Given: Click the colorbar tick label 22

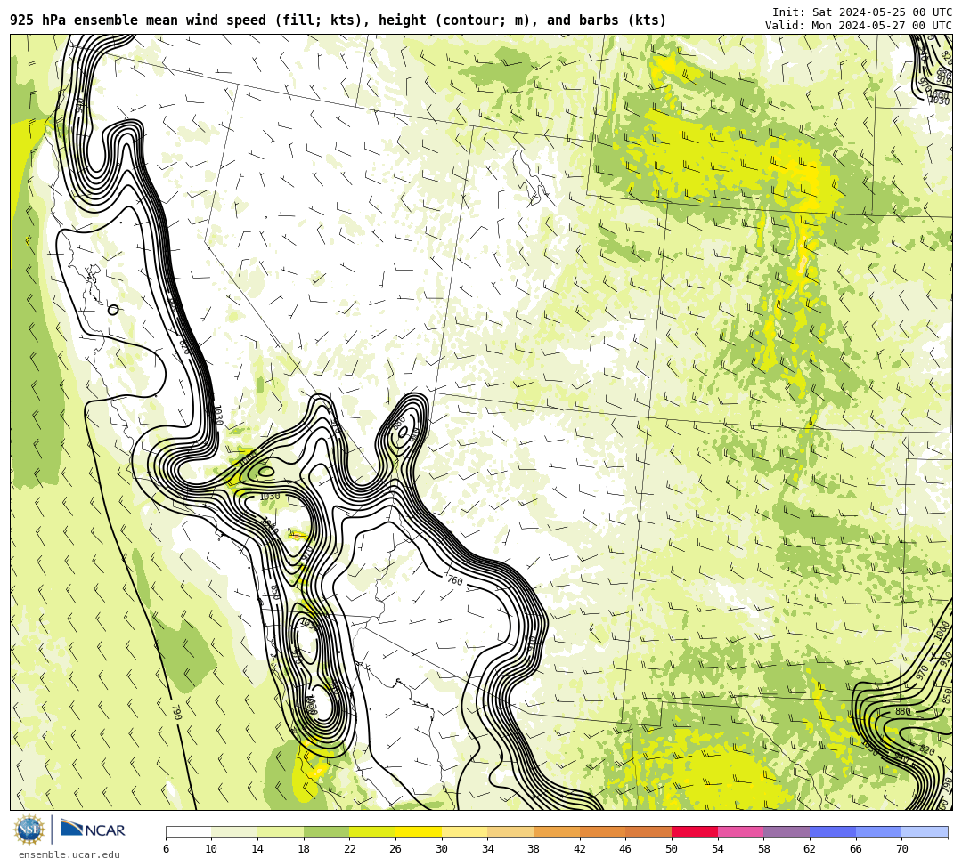Looking at the screenshot, I should [350, 849].
